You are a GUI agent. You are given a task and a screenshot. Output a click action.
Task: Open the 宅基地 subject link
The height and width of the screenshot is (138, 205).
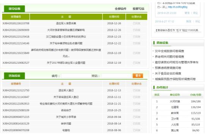point(66,130)
